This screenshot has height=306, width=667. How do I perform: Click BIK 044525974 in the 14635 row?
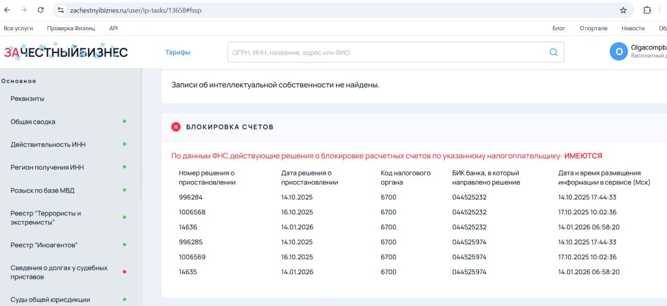pos(470,272)
